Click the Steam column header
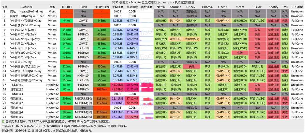This screenshot has width=305, height=133. click(x=240, y=7)
